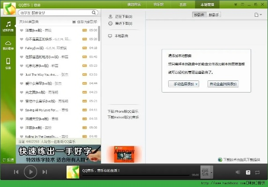Show lyrics with the 词 icon
The image size is (268, 187).
click(x=248, y=173)
